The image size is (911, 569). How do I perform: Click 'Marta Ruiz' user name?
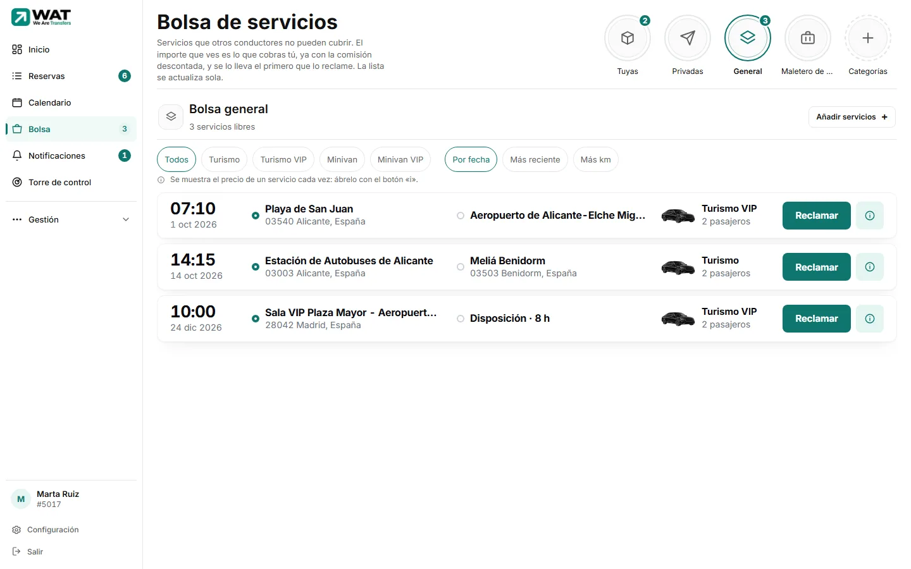58,494
